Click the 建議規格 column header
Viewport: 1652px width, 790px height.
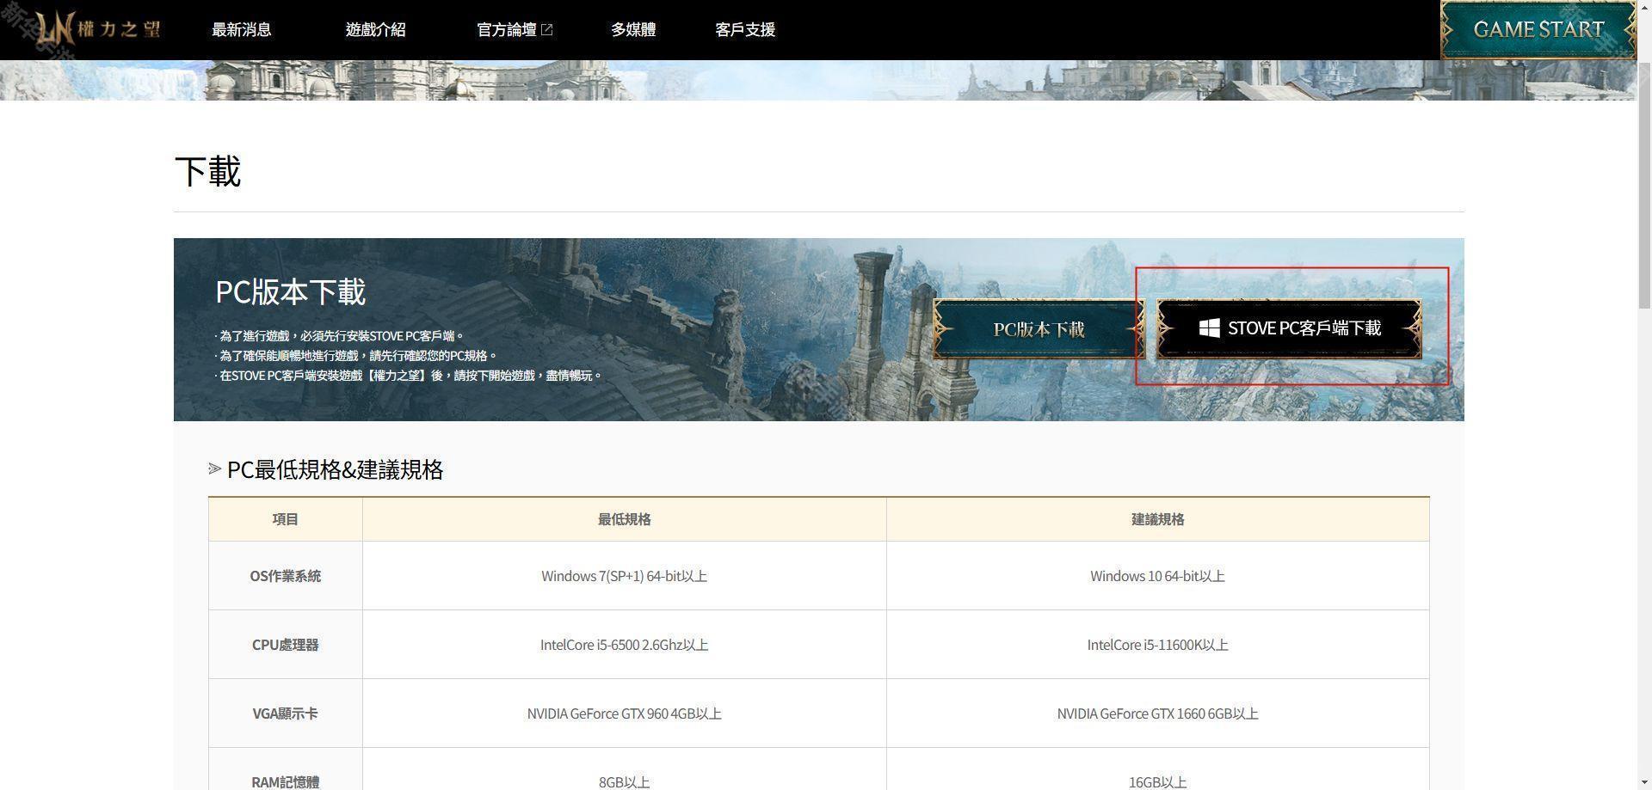[x=1157, y=519]
